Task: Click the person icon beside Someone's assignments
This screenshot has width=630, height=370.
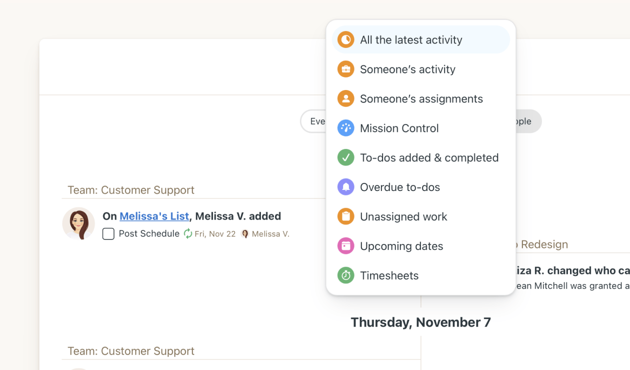Action: click(345, 98)
